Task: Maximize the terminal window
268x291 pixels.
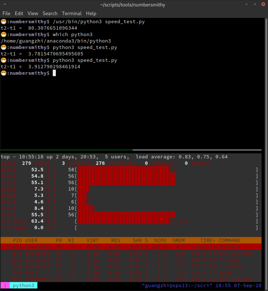Action: (255, 4)
